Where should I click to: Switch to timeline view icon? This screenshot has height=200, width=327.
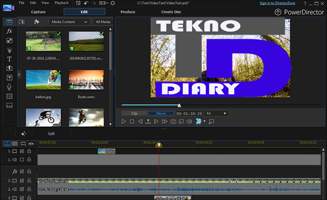pyautogui.click(x=7, y=144)
